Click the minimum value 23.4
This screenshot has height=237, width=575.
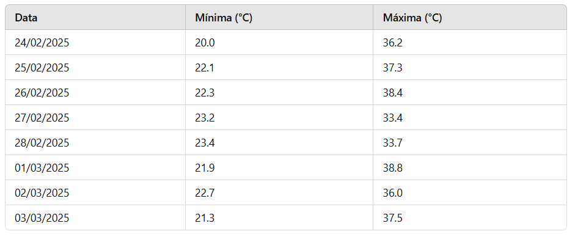205,143
